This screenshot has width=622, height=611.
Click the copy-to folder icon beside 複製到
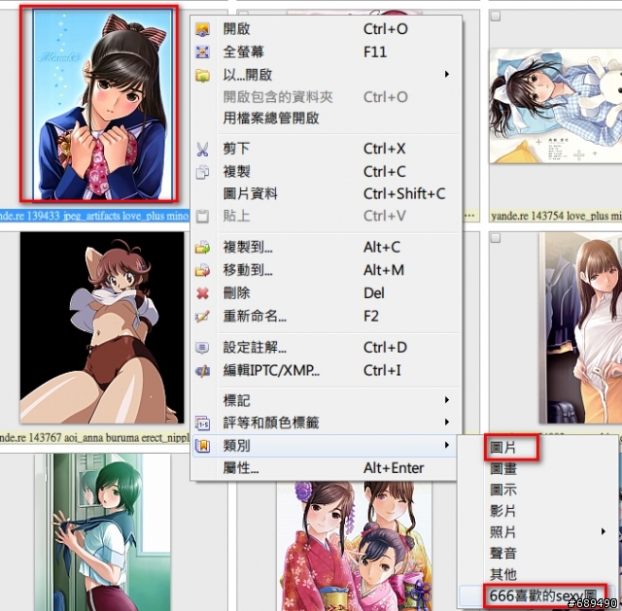(x=202, y=248)
